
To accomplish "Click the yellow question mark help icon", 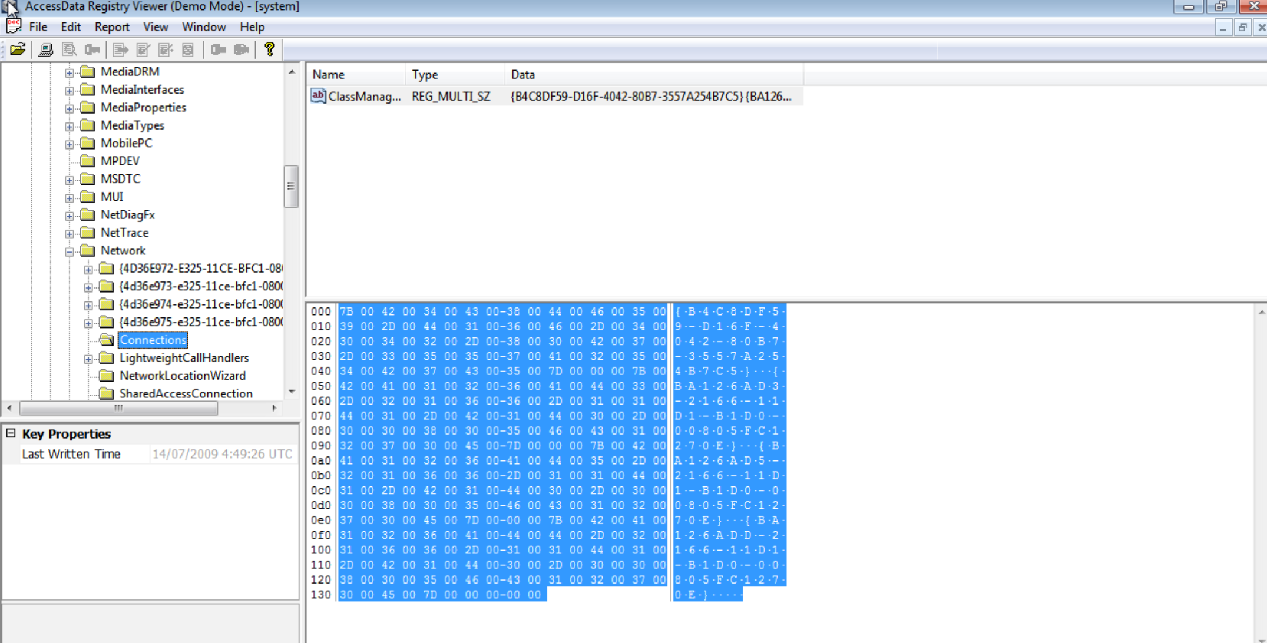I will [269, 49].
